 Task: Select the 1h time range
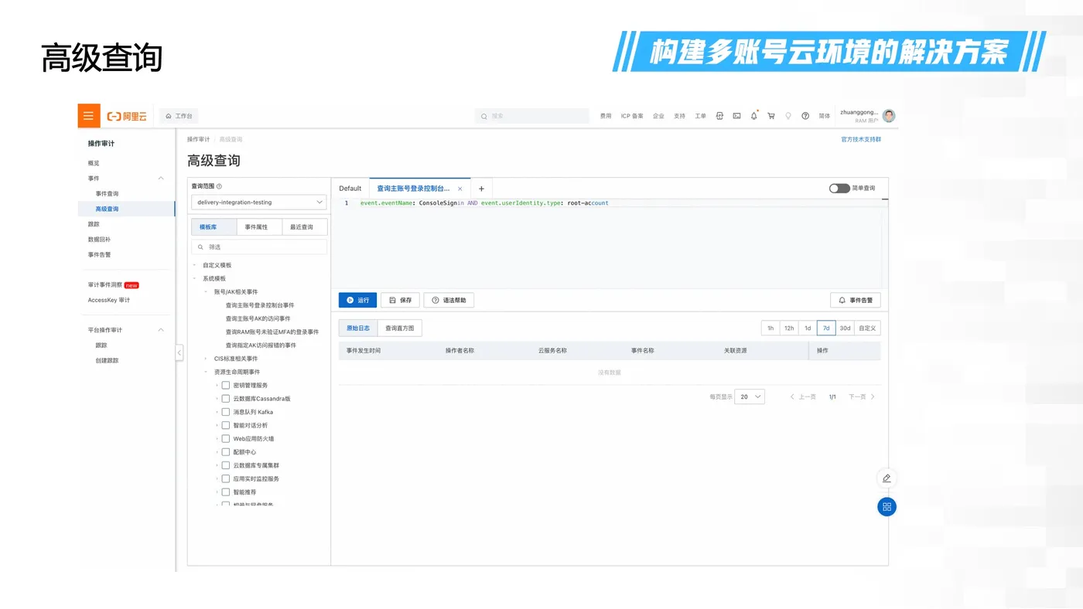point(770,328)
